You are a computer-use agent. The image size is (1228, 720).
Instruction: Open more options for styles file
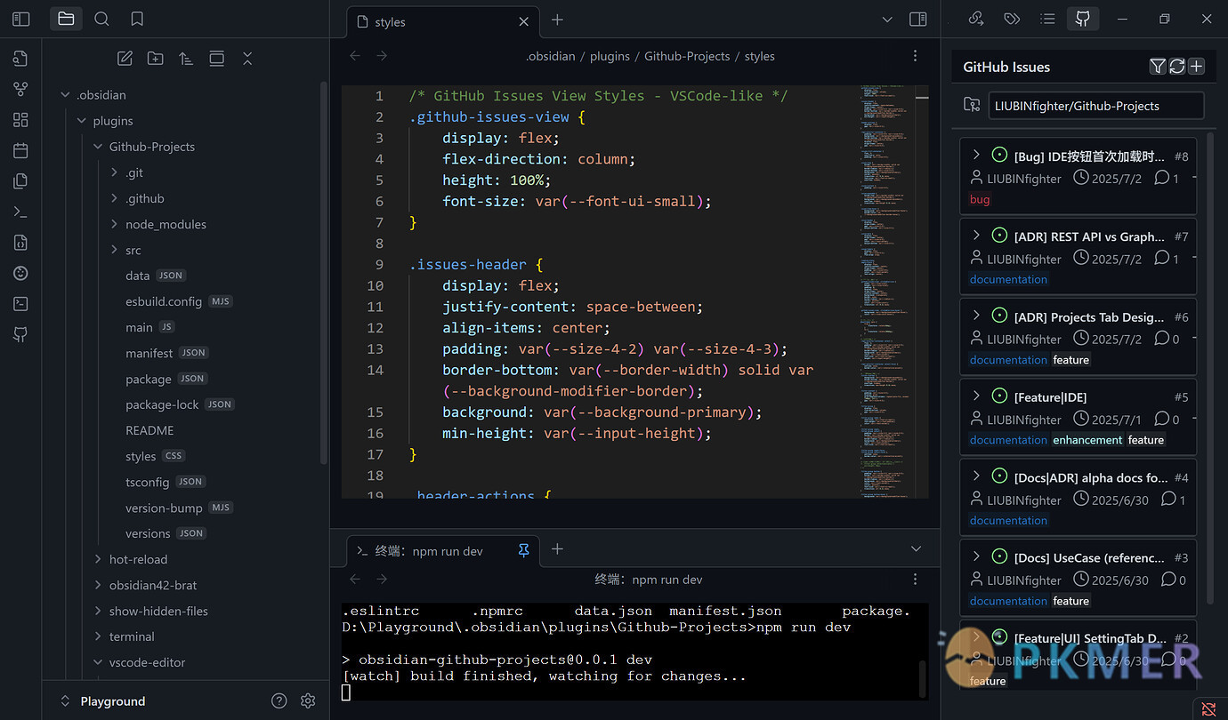tap(916, 56)
